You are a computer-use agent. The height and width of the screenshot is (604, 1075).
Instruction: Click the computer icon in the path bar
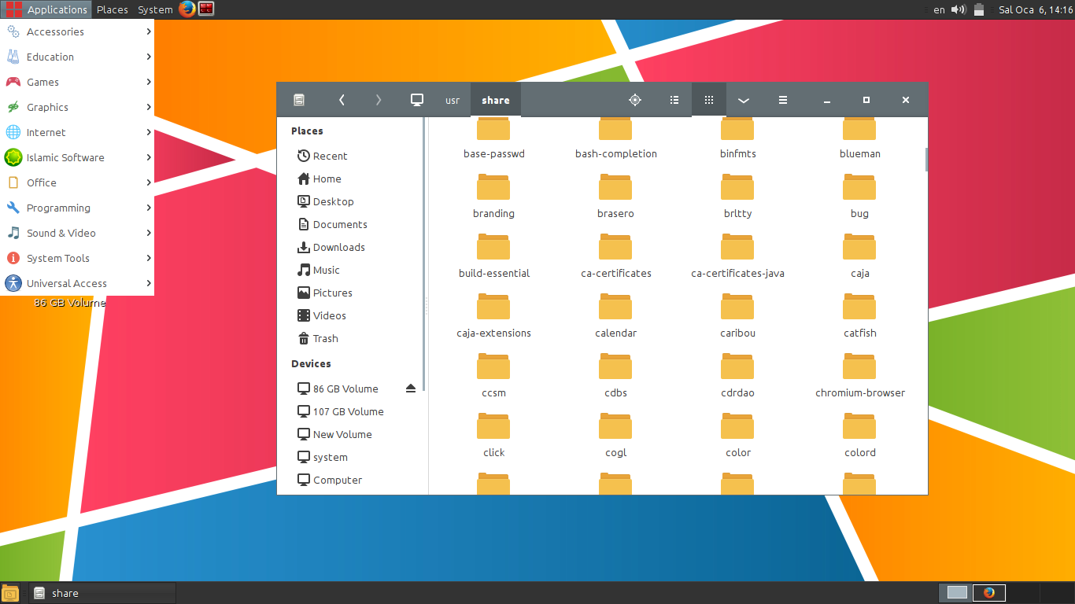pyautogui.click(x=417, y=100)
